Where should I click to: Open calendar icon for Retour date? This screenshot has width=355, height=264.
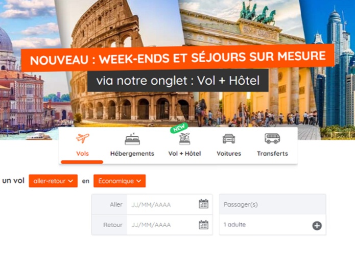coord(203,225)
